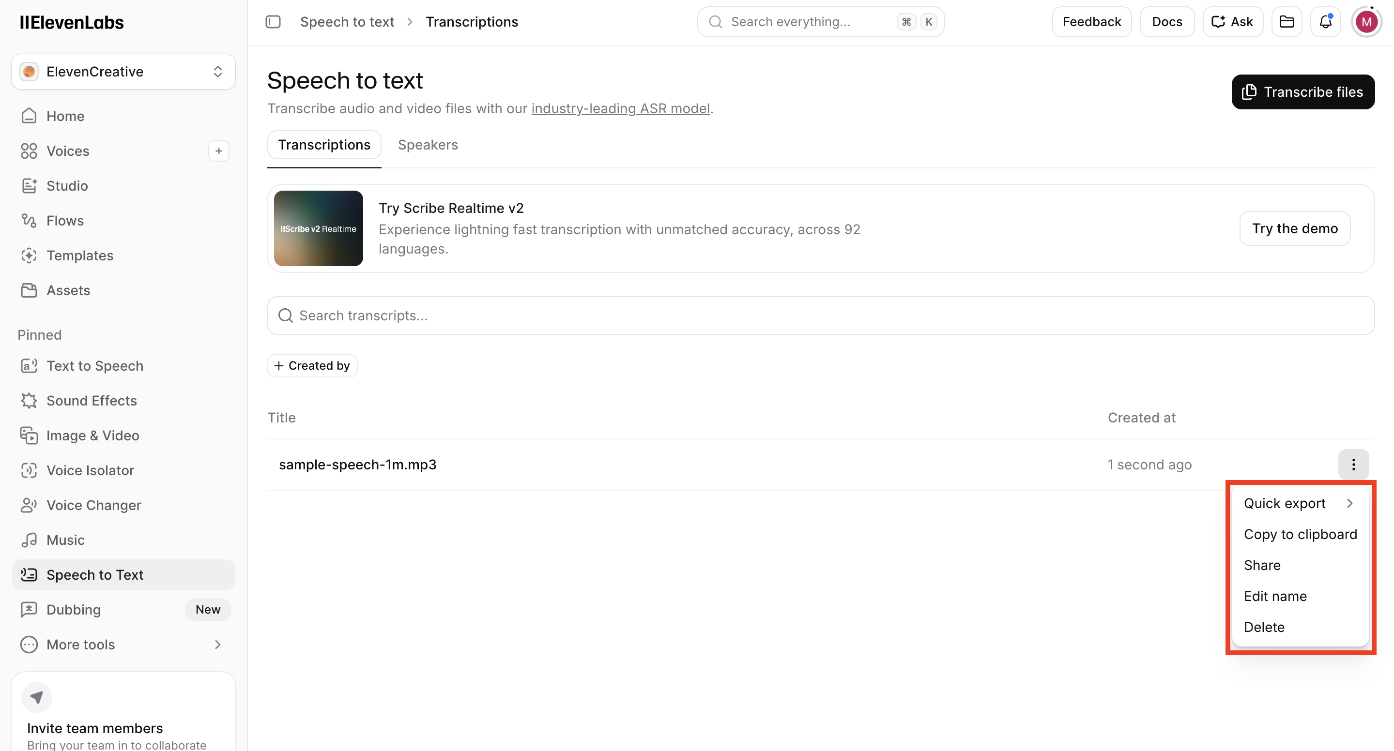
Task: Click the Search transcripts field
Action: click(820, 315)
